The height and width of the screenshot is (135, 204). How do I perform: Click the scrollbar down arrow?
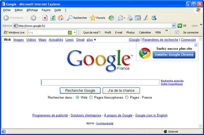click(x=200, y=125)
